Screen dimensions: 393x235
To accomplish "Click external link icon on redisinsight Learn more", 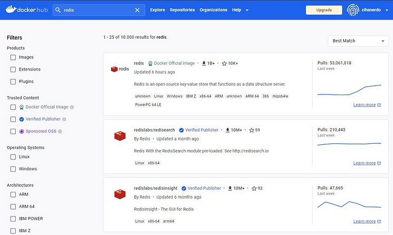I will pos(379,222).
